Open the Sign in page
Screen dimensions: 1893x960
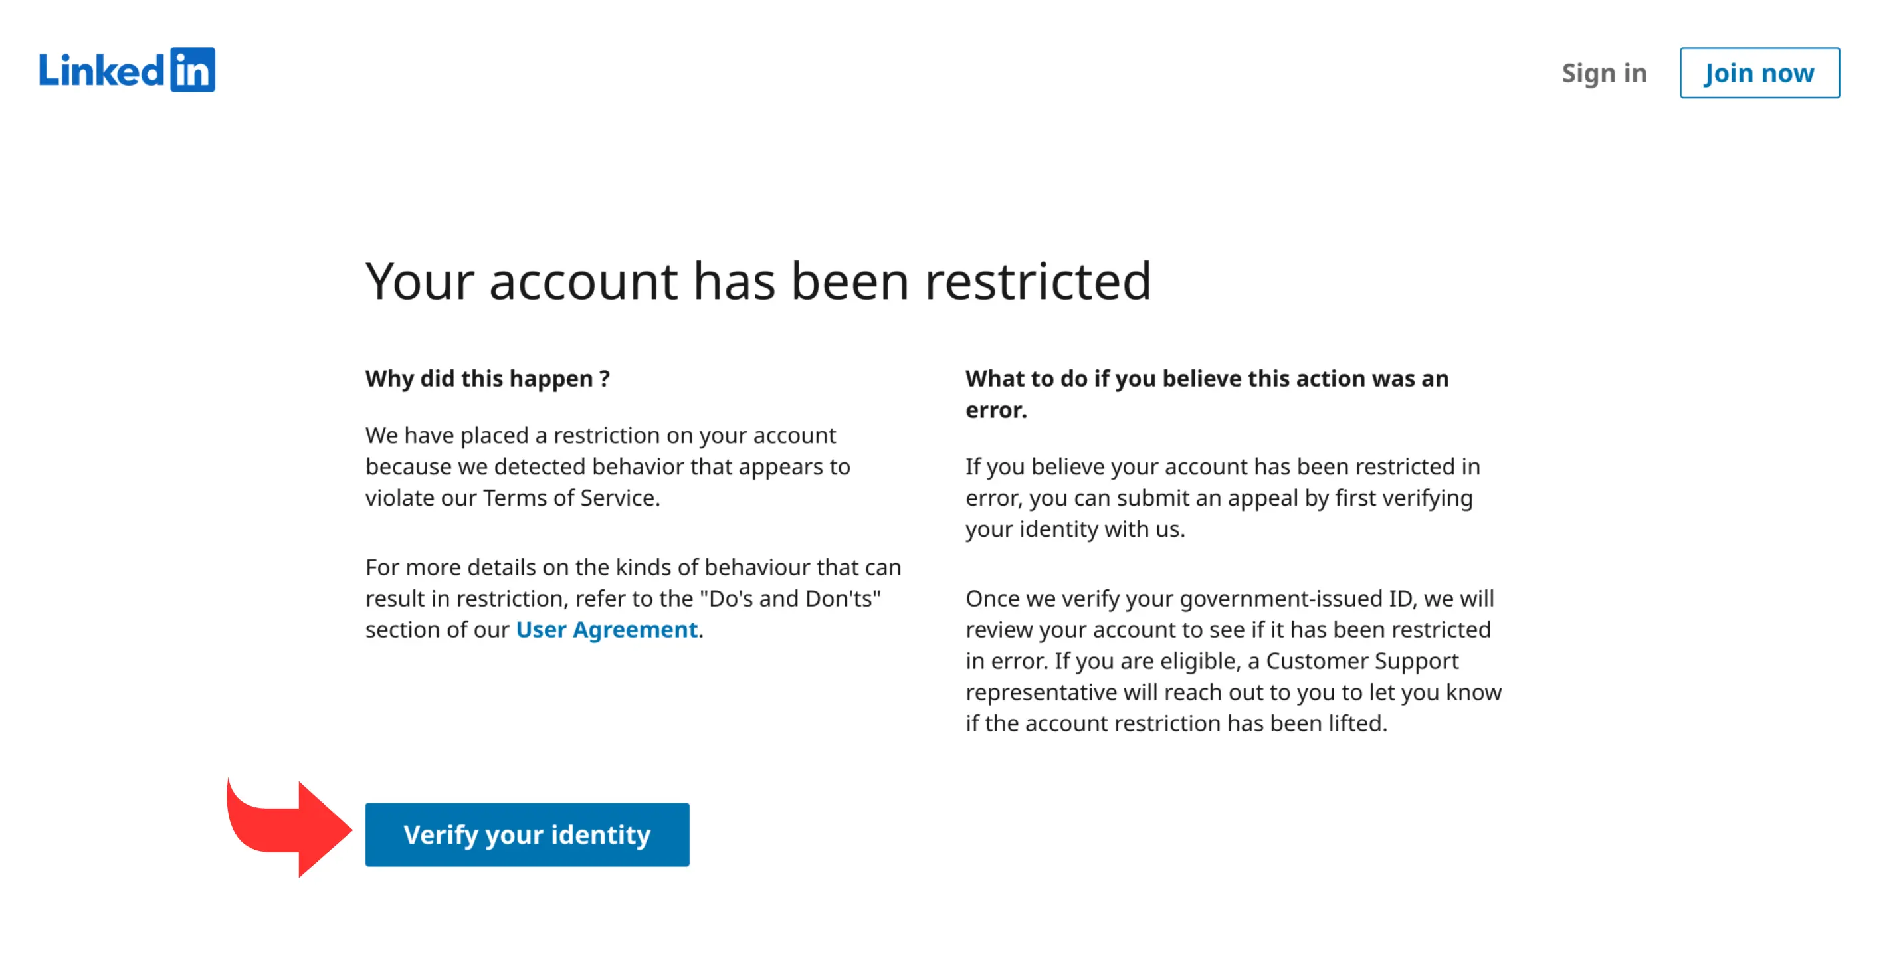[x=1603, y=72]
